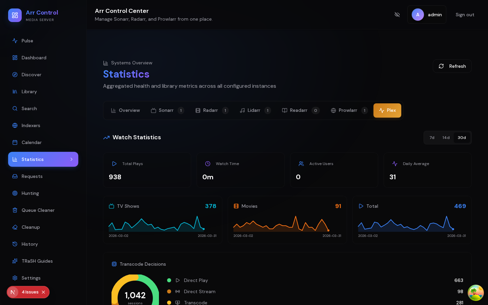Click the Cleanup eraser icon
The width and height of the screenshot is (488, 305).
[15, 227]
